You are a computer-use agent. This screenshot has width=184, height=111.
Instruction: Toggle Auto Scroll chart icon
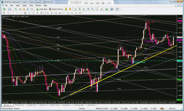[97, 9]
